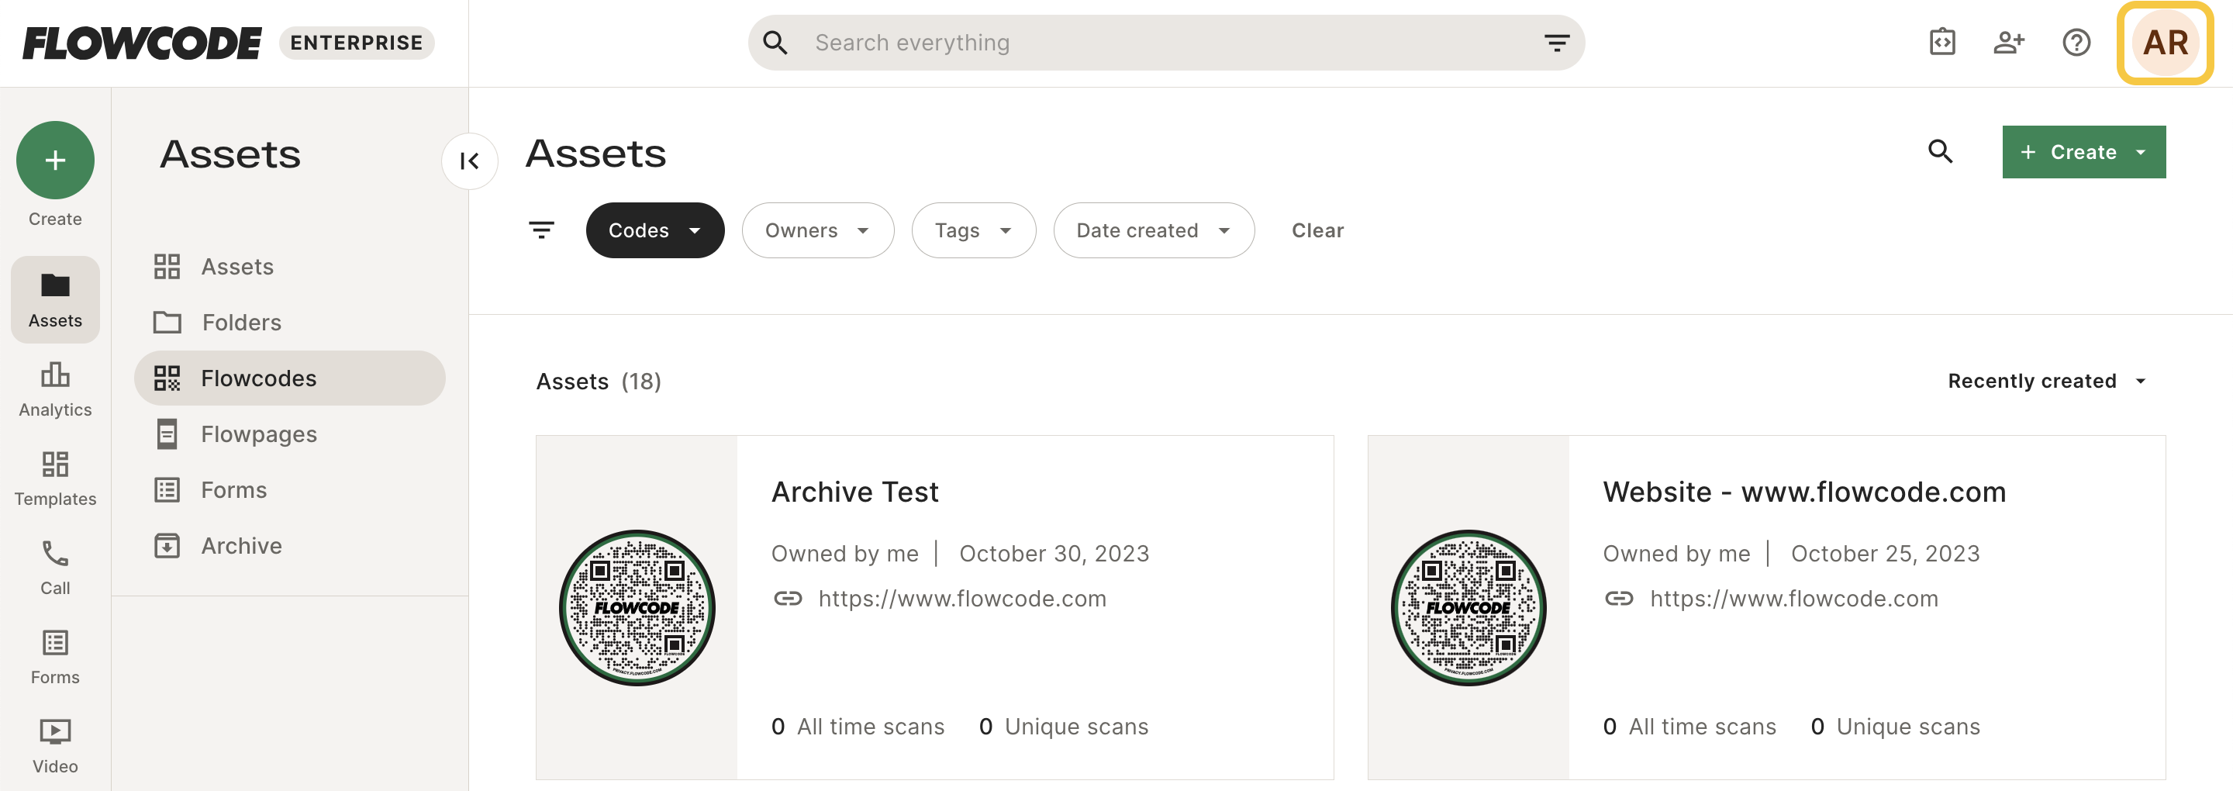
Task: Open the AR account avatar menu
Action: click(x=2165, y=43)
